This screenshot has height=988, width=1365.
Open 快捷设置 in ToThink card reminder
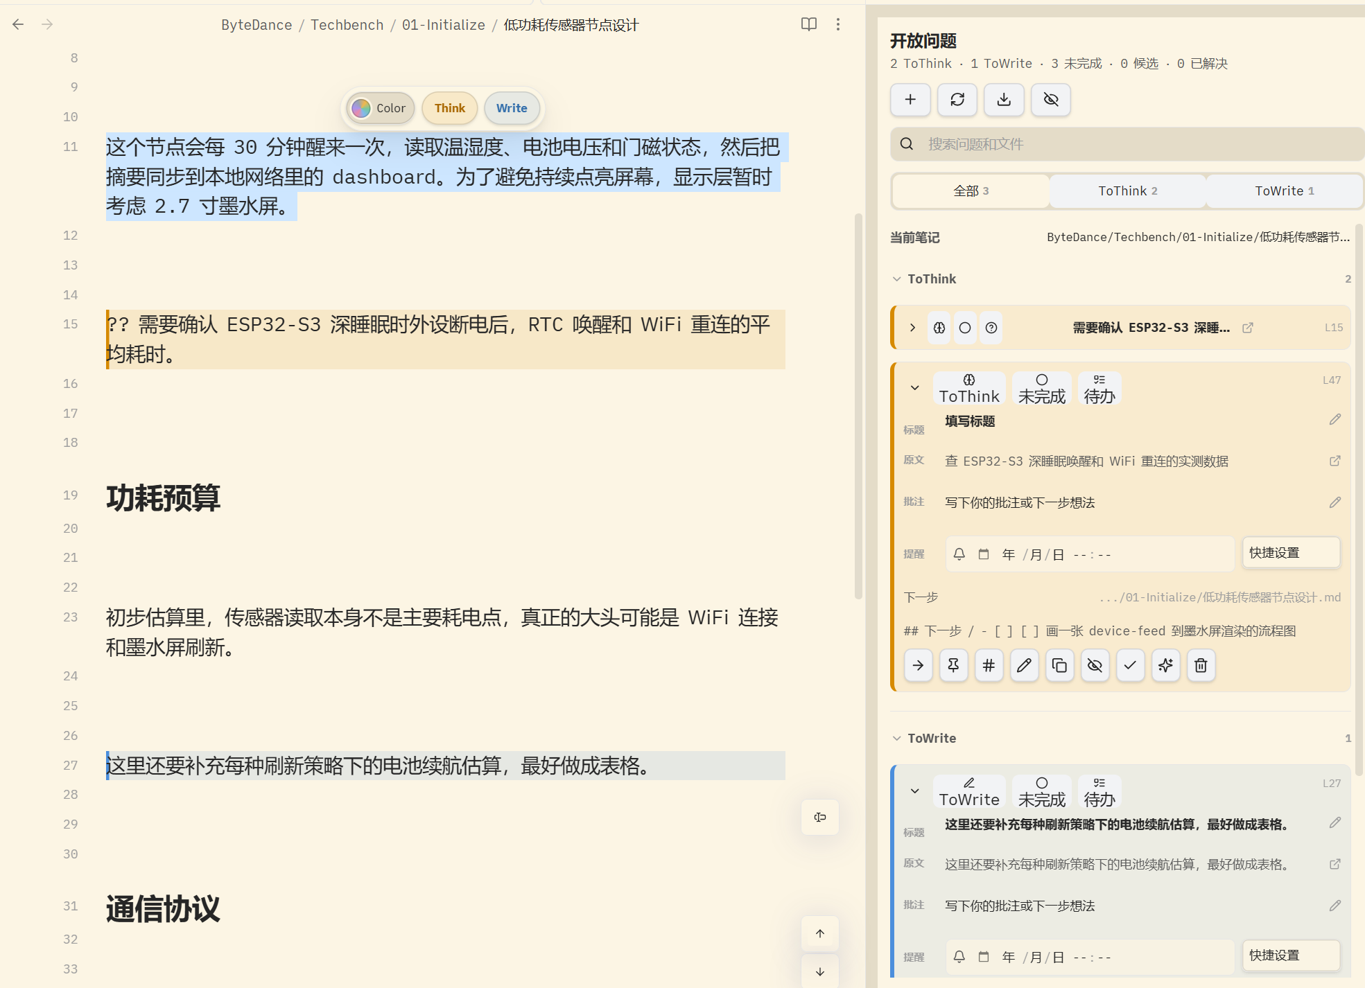[1291, 553]
